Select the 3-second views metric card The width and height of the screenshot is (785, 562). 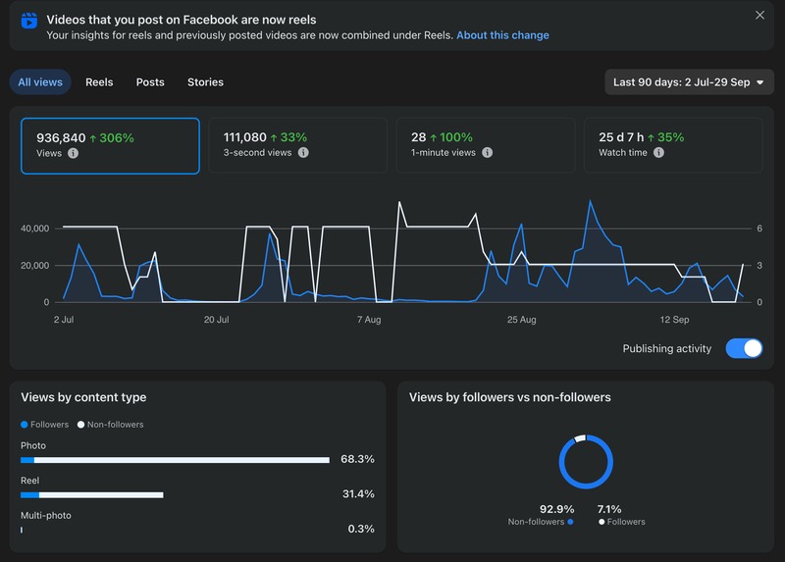tap(297, 145)
